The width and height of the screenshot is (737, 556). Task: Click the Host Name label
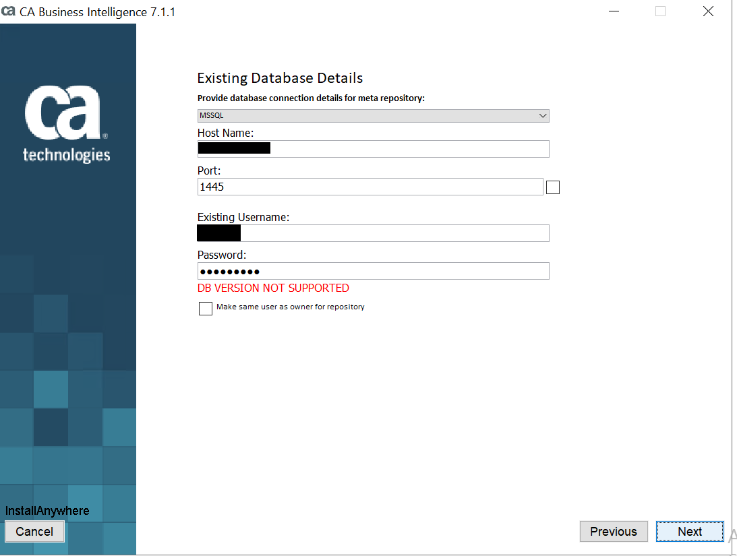pyautogui.click(x=226, y=133)
